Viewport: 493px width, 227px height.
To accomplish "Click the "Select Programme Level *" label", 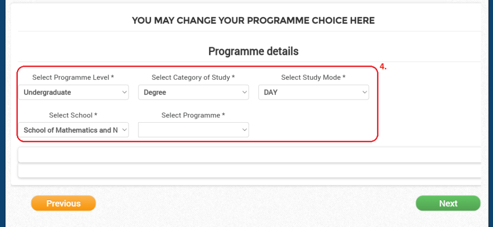I will [x=73, y=77].
